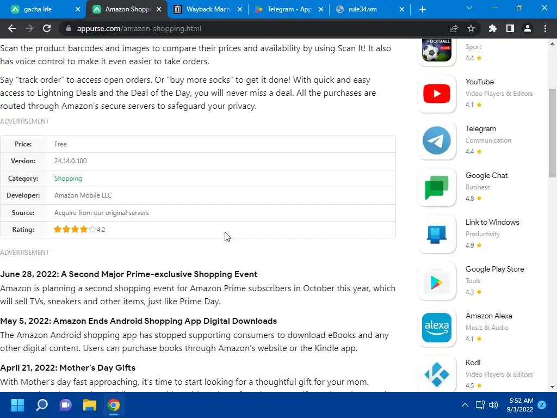Click the Kodi app icon

[x=437, y=374]
